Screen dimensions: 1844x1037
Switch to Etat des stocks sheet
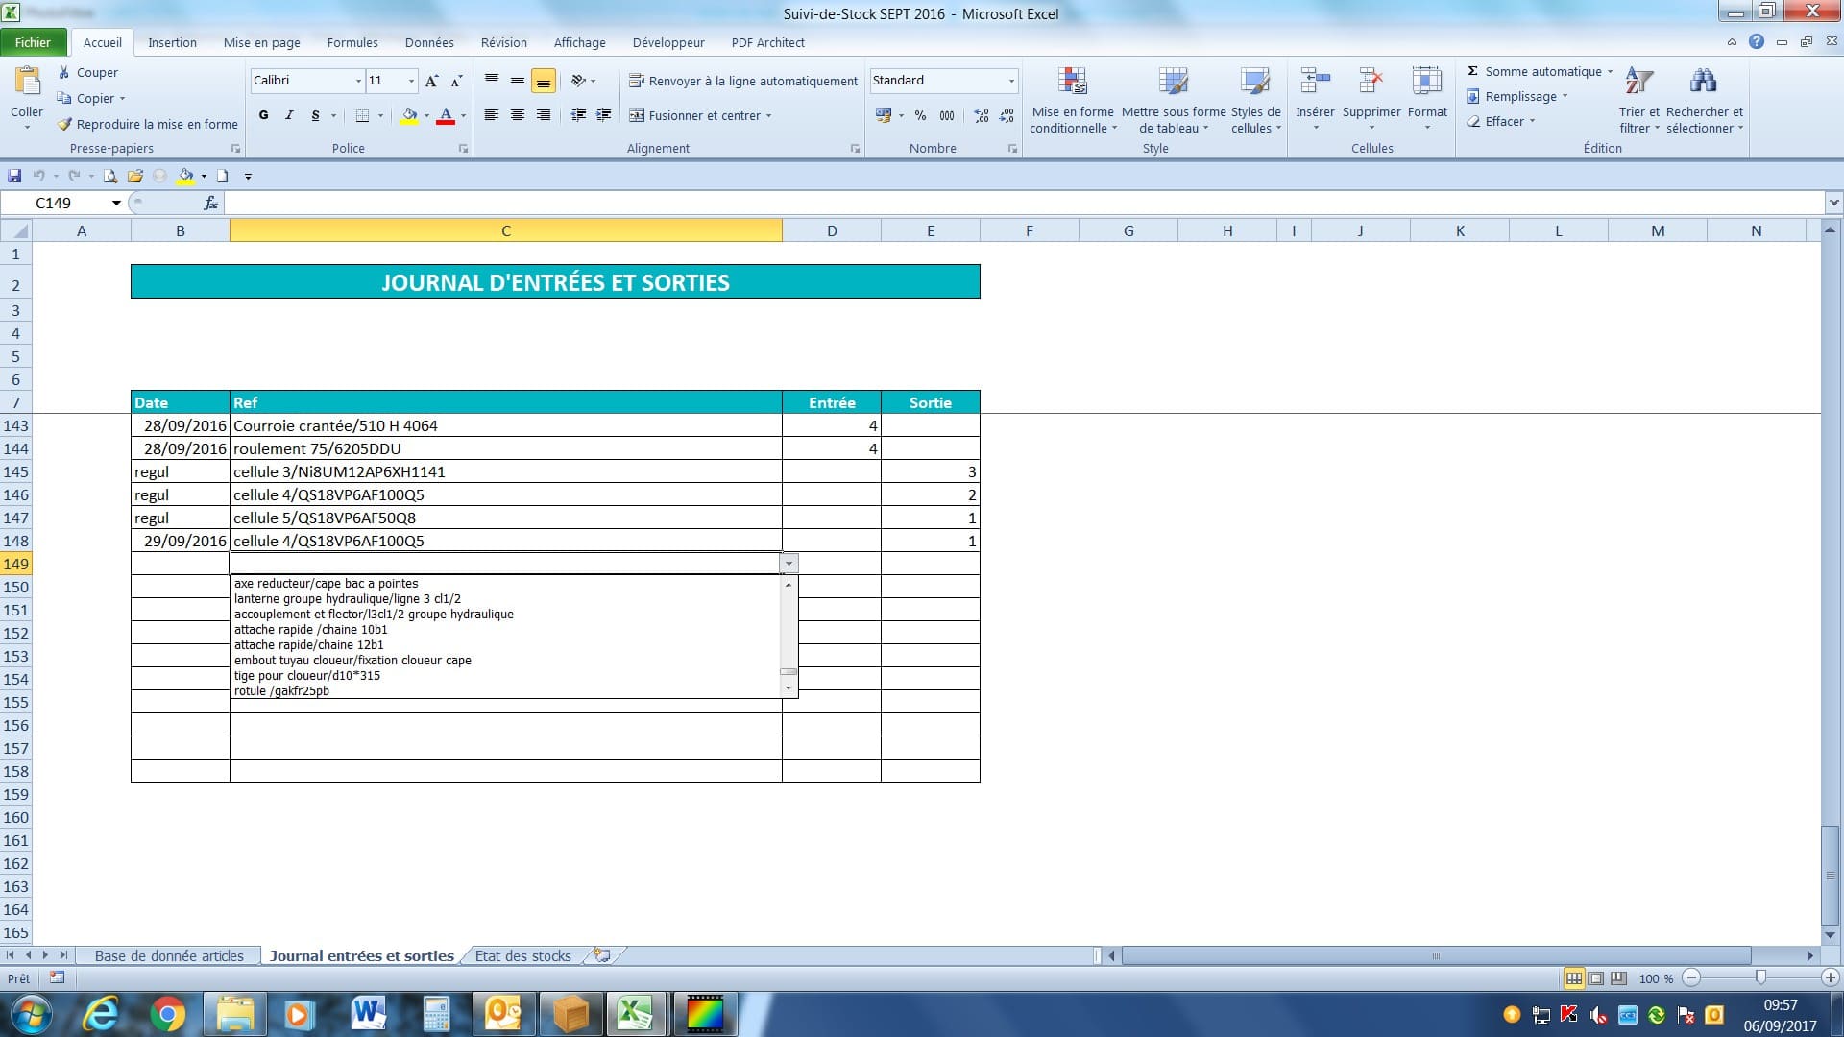[x=522, y=955]
